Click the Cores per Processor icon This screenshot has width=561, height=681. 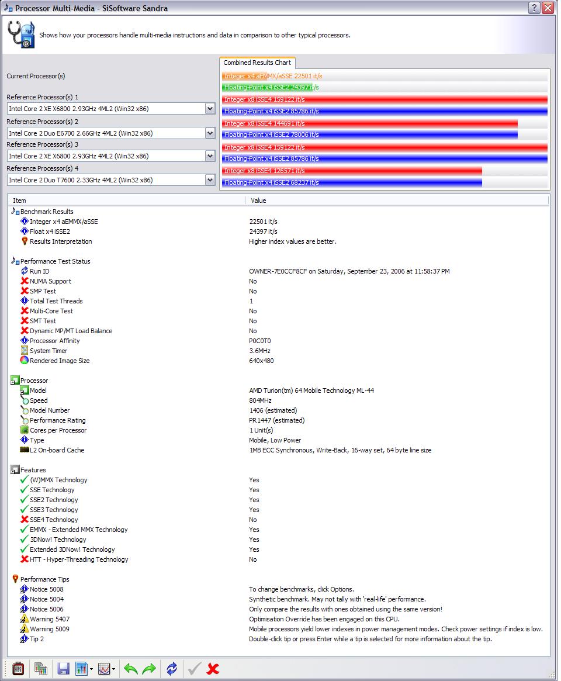pyautogui.click(x=25, y=430)
